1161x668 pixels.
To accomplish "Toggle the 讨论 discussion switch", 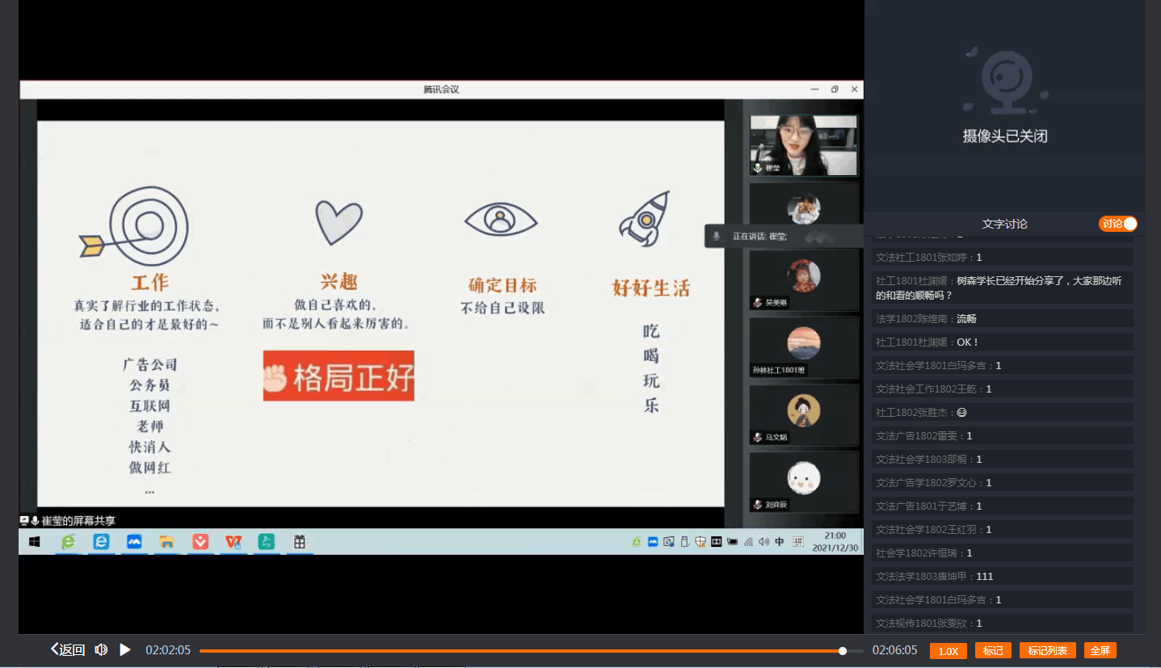I will click(x=1117, y=224).
